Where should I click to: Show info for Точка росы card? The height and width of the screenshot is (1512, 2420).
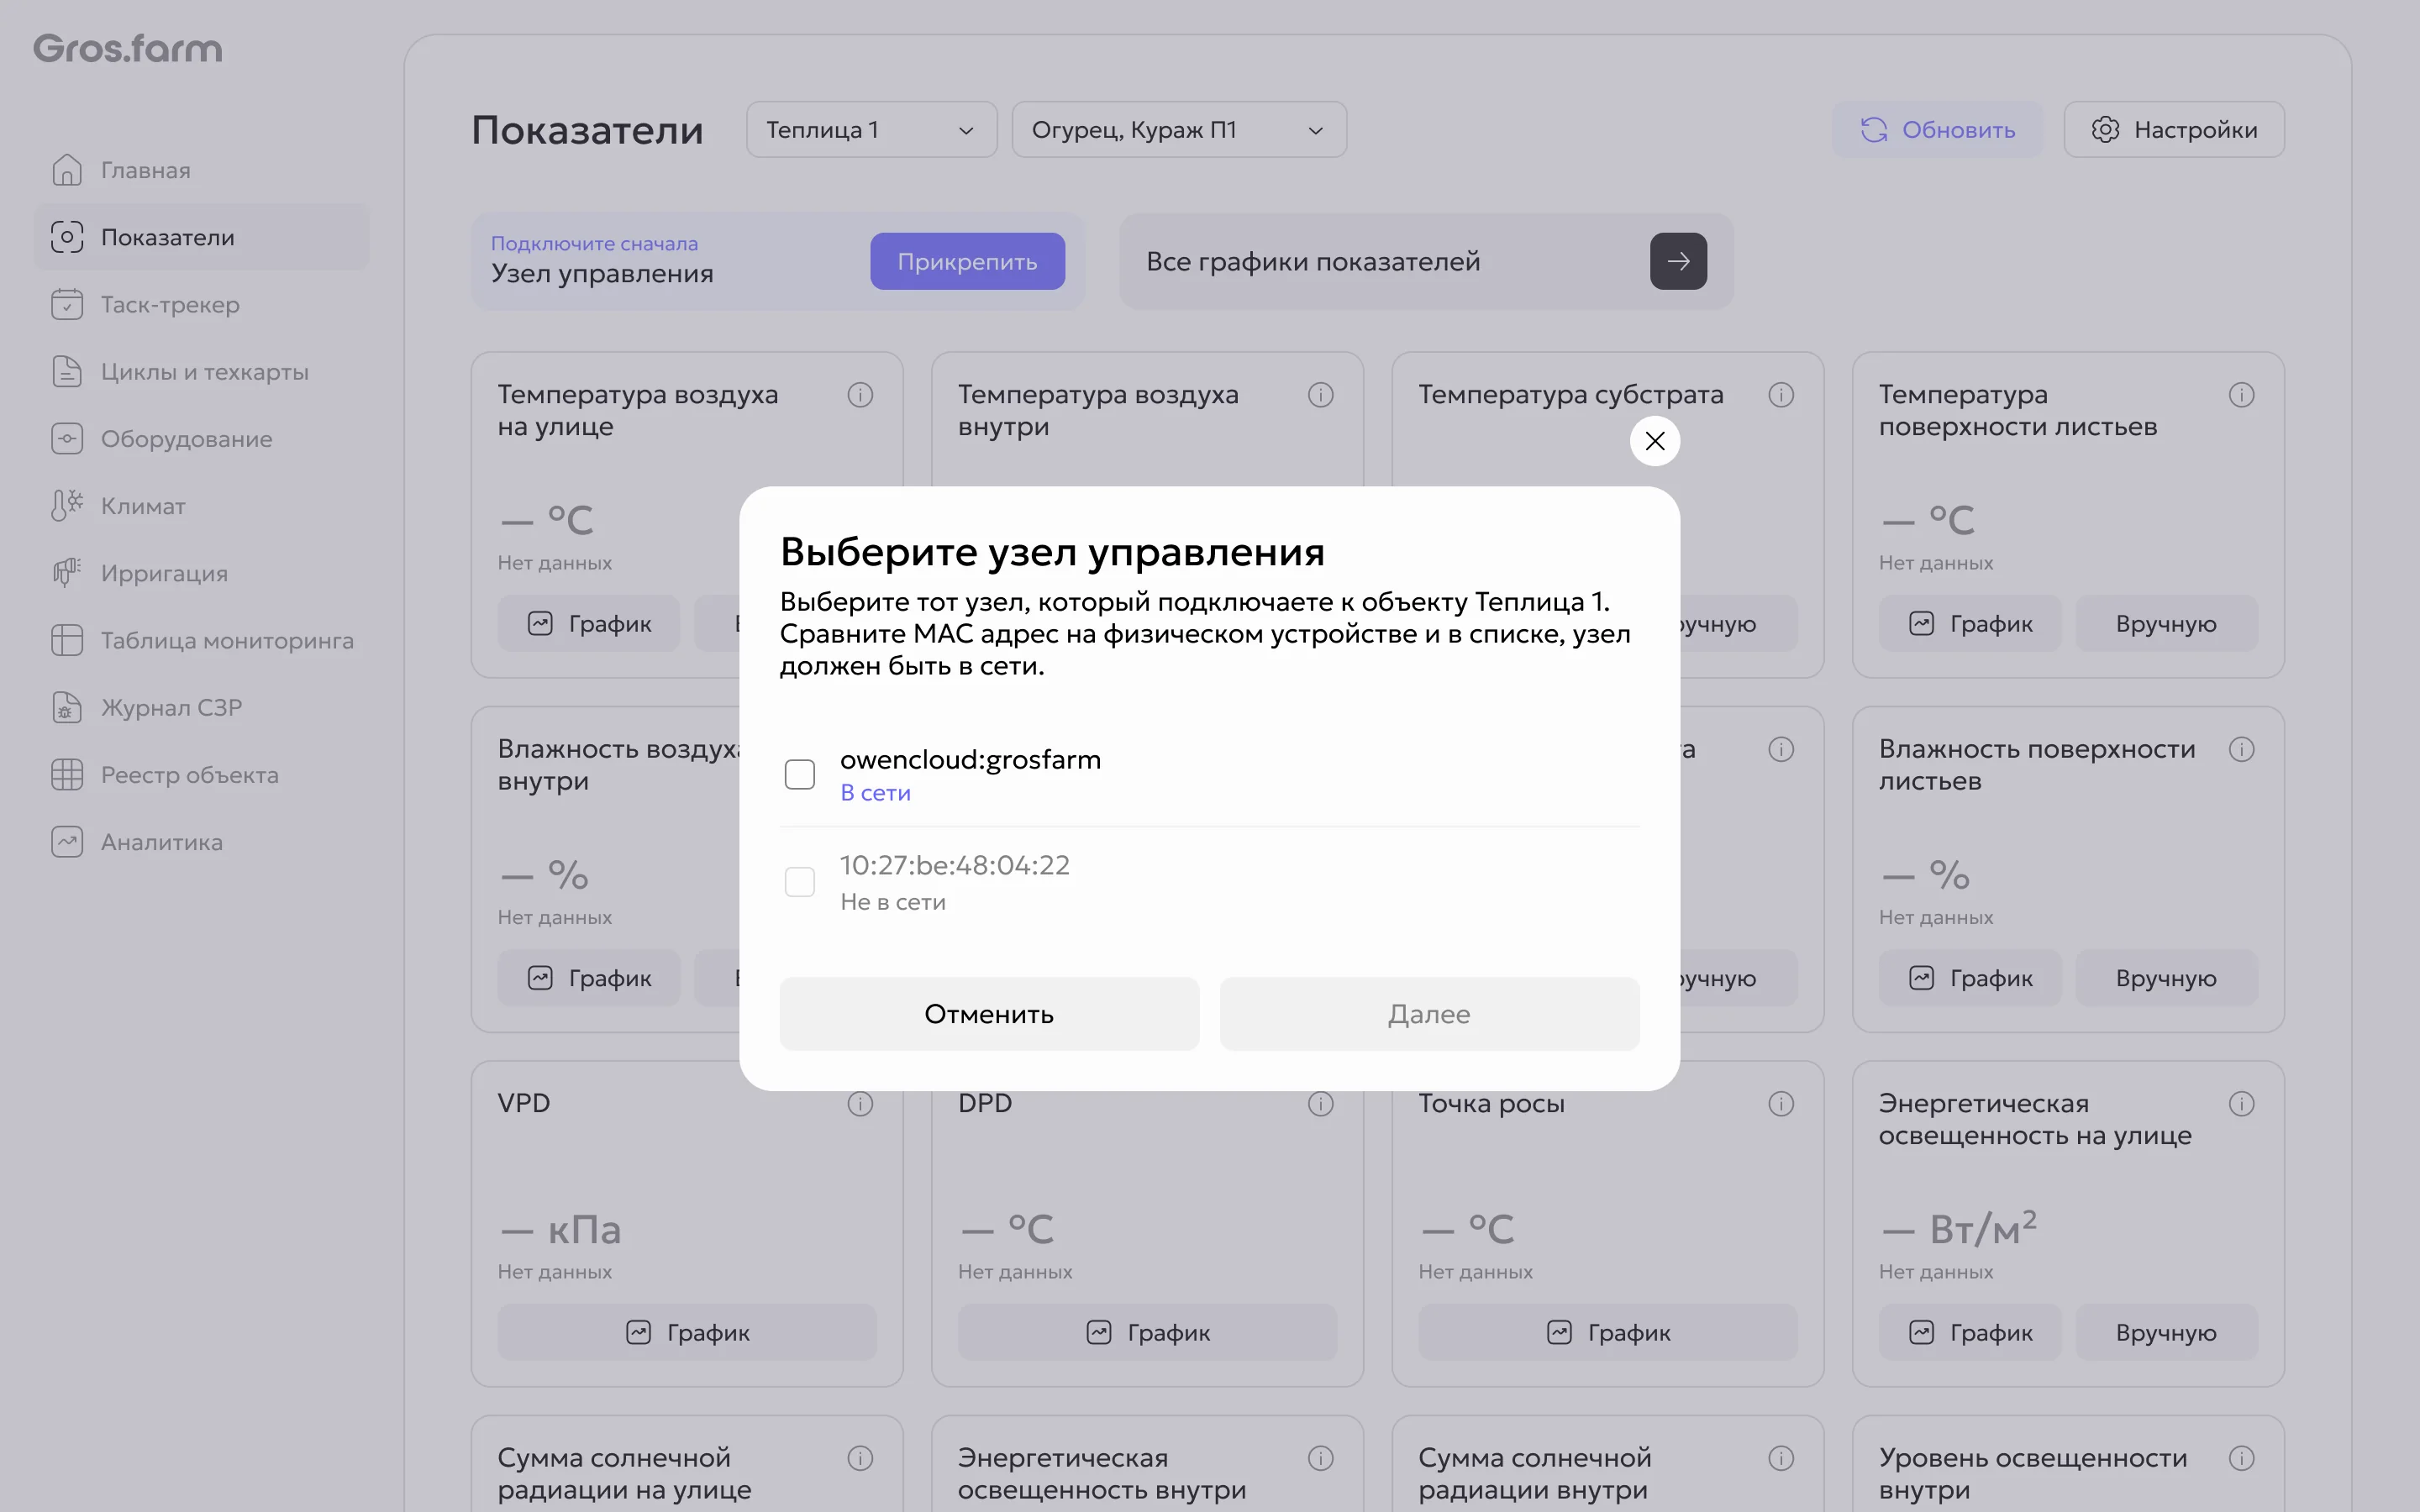1781,1104
